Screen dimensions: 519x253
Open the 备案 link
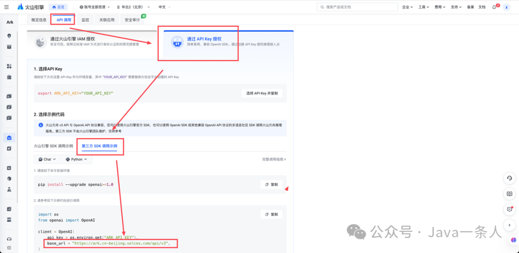click(470, 7)
